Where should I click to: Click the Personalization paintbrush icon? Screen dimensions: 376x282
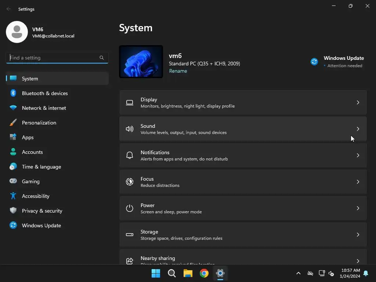(13, 123)
